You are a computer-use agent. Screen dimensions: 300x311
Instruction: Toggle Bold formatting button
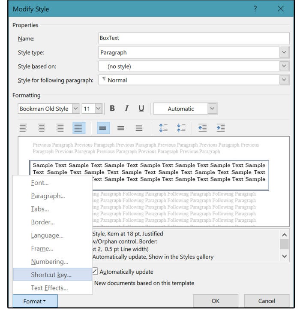click(x=112, y=109)
